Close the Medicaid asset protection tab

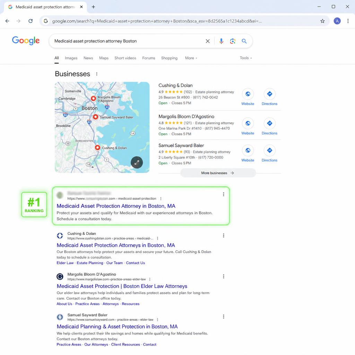click(81, 7)
